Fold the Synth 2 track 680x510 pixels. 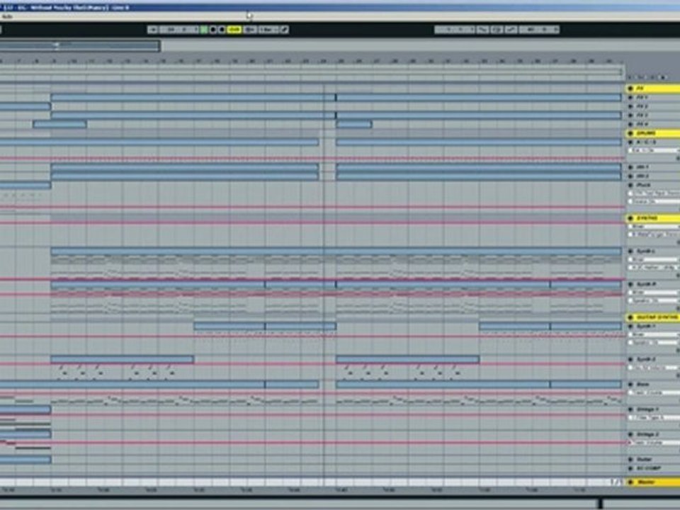click(x=630, y=359)
